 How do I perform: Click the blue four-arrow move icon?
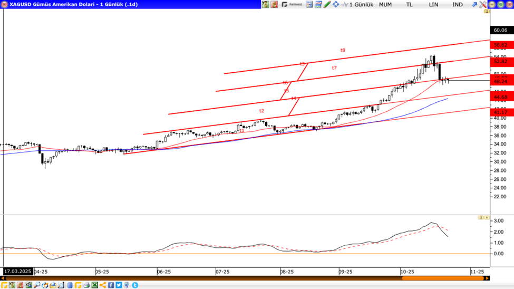click(x=336, y=4)
